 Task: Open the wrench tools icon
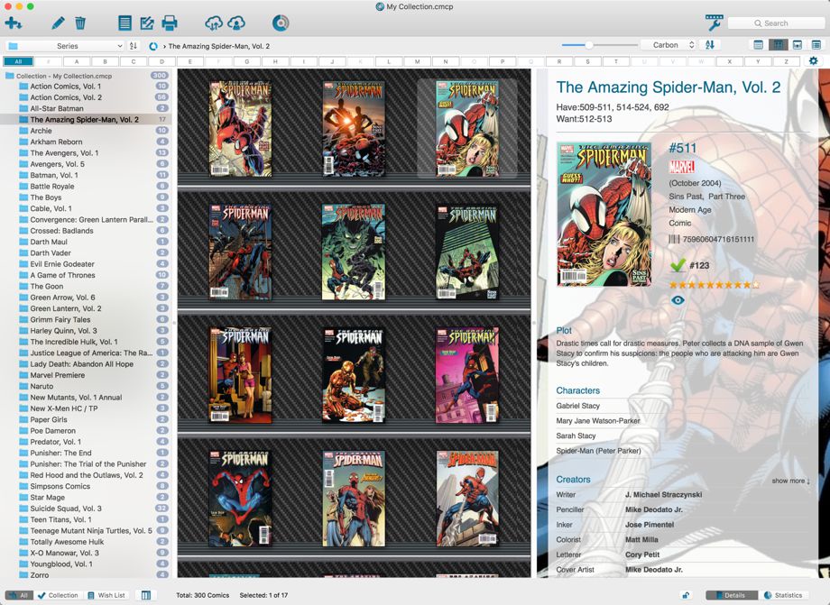(715, 23)
